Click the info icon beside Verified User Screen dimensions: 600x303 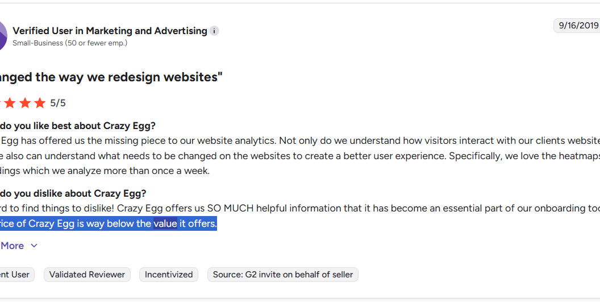[214, 31]
